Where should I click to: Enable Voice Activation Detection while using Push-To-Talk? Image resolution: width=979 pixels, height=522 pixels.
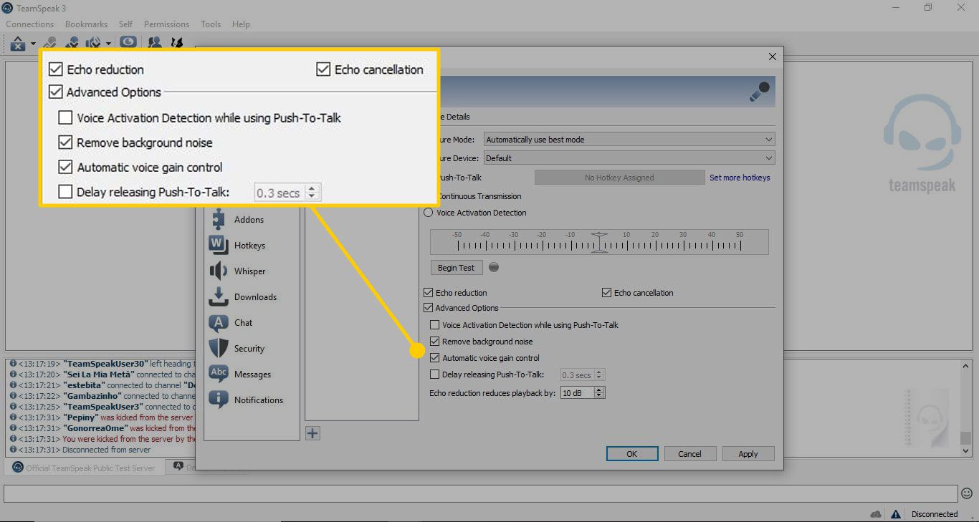(x=434, y=325)
